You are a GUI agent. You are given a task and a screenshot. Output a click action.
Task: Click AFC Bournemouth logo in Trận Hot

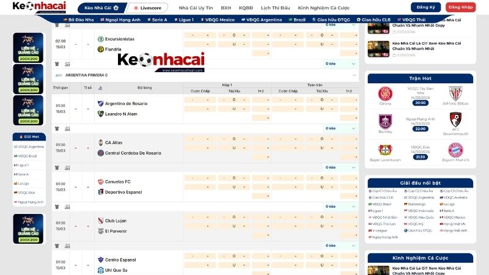(x=455, y=120)
